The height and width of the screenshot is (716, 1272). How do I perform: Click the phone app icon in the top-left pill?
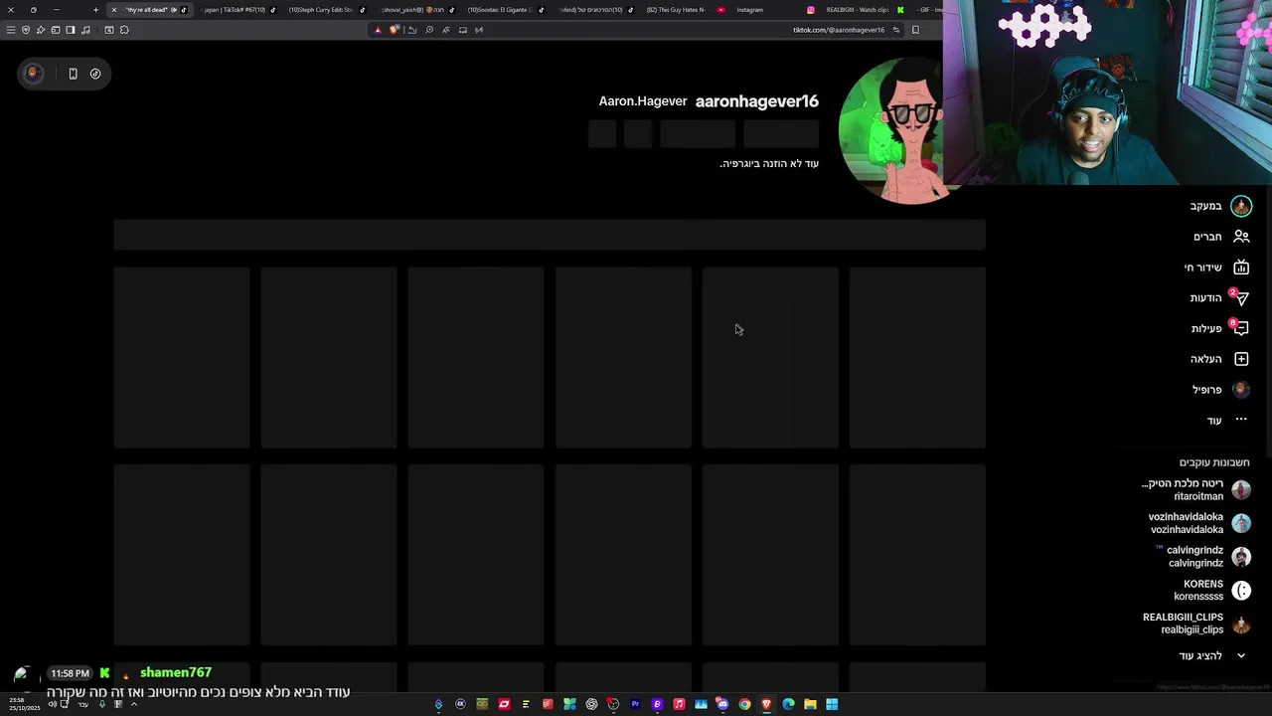[x=73, y=74]
